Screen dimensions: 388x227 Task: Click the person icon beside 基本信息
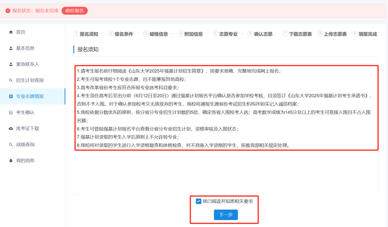[x=11, y=48]
